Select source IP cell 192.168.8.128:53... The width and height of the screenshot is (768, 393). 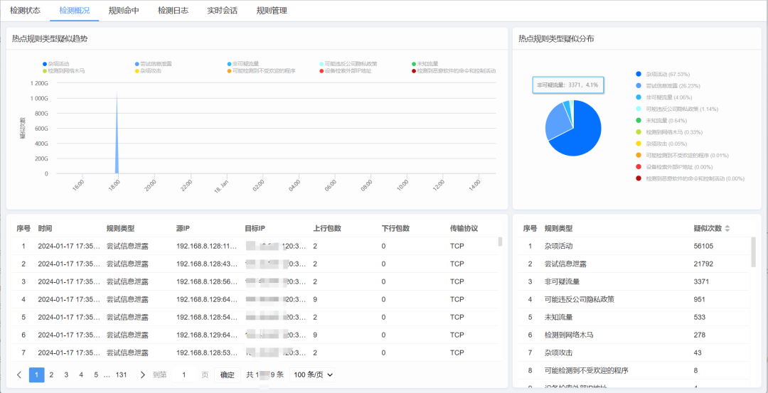(x=207, y=352)
